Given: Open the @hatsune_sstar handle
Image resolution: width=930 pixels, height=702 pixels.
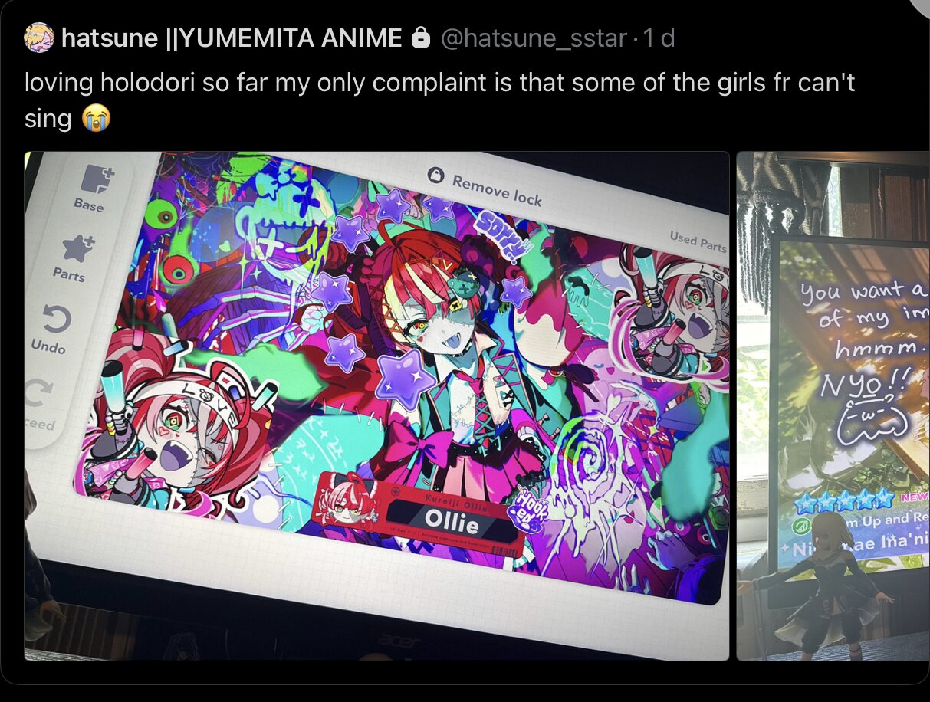Looking at the screenshot, I should (x=533, y=38).
